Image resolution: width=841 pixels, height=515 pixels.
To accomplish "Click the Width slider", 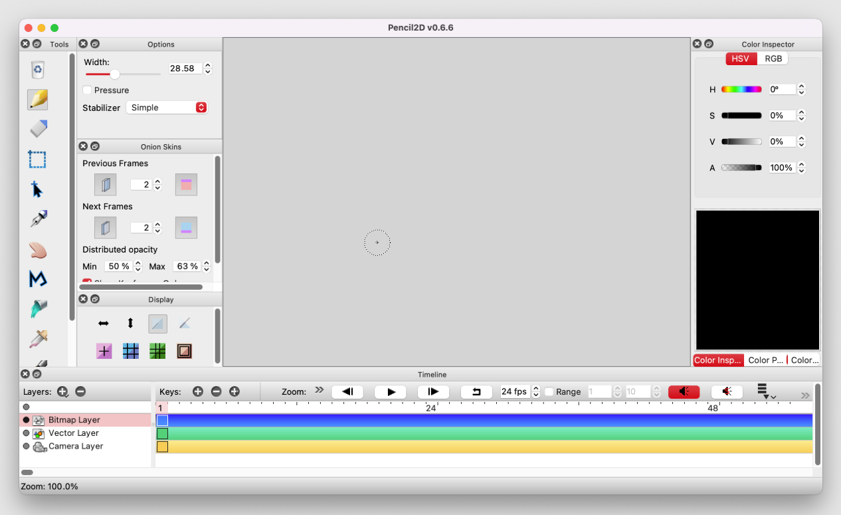I will [123, 74].
